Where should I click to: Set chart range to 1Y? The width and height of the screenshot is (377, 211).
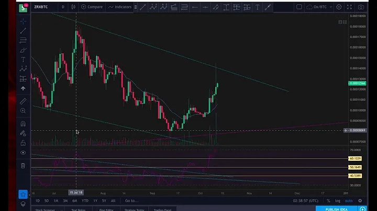[95, 201]
